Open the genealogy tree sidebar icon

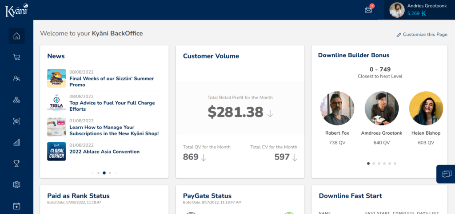click(16, 100)
